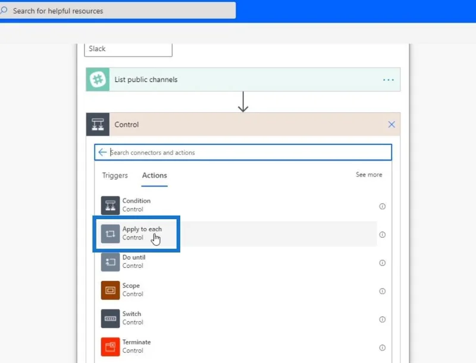Viewport: 476px width, 363px height.
Task: Show info for the Do until action
Action: 382,263
